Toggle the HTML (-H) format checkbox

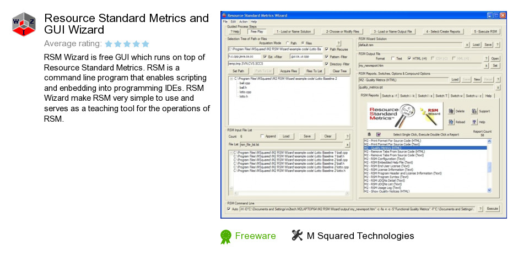[x=409, y=58]
